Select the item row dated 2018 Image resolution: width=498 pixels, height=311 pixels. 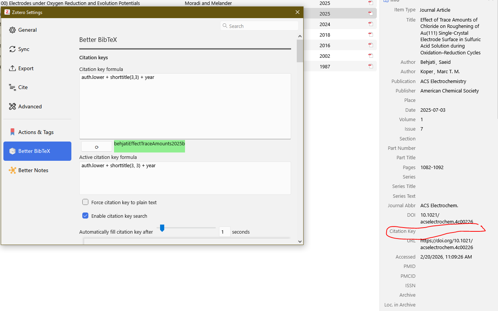(340, 35)
